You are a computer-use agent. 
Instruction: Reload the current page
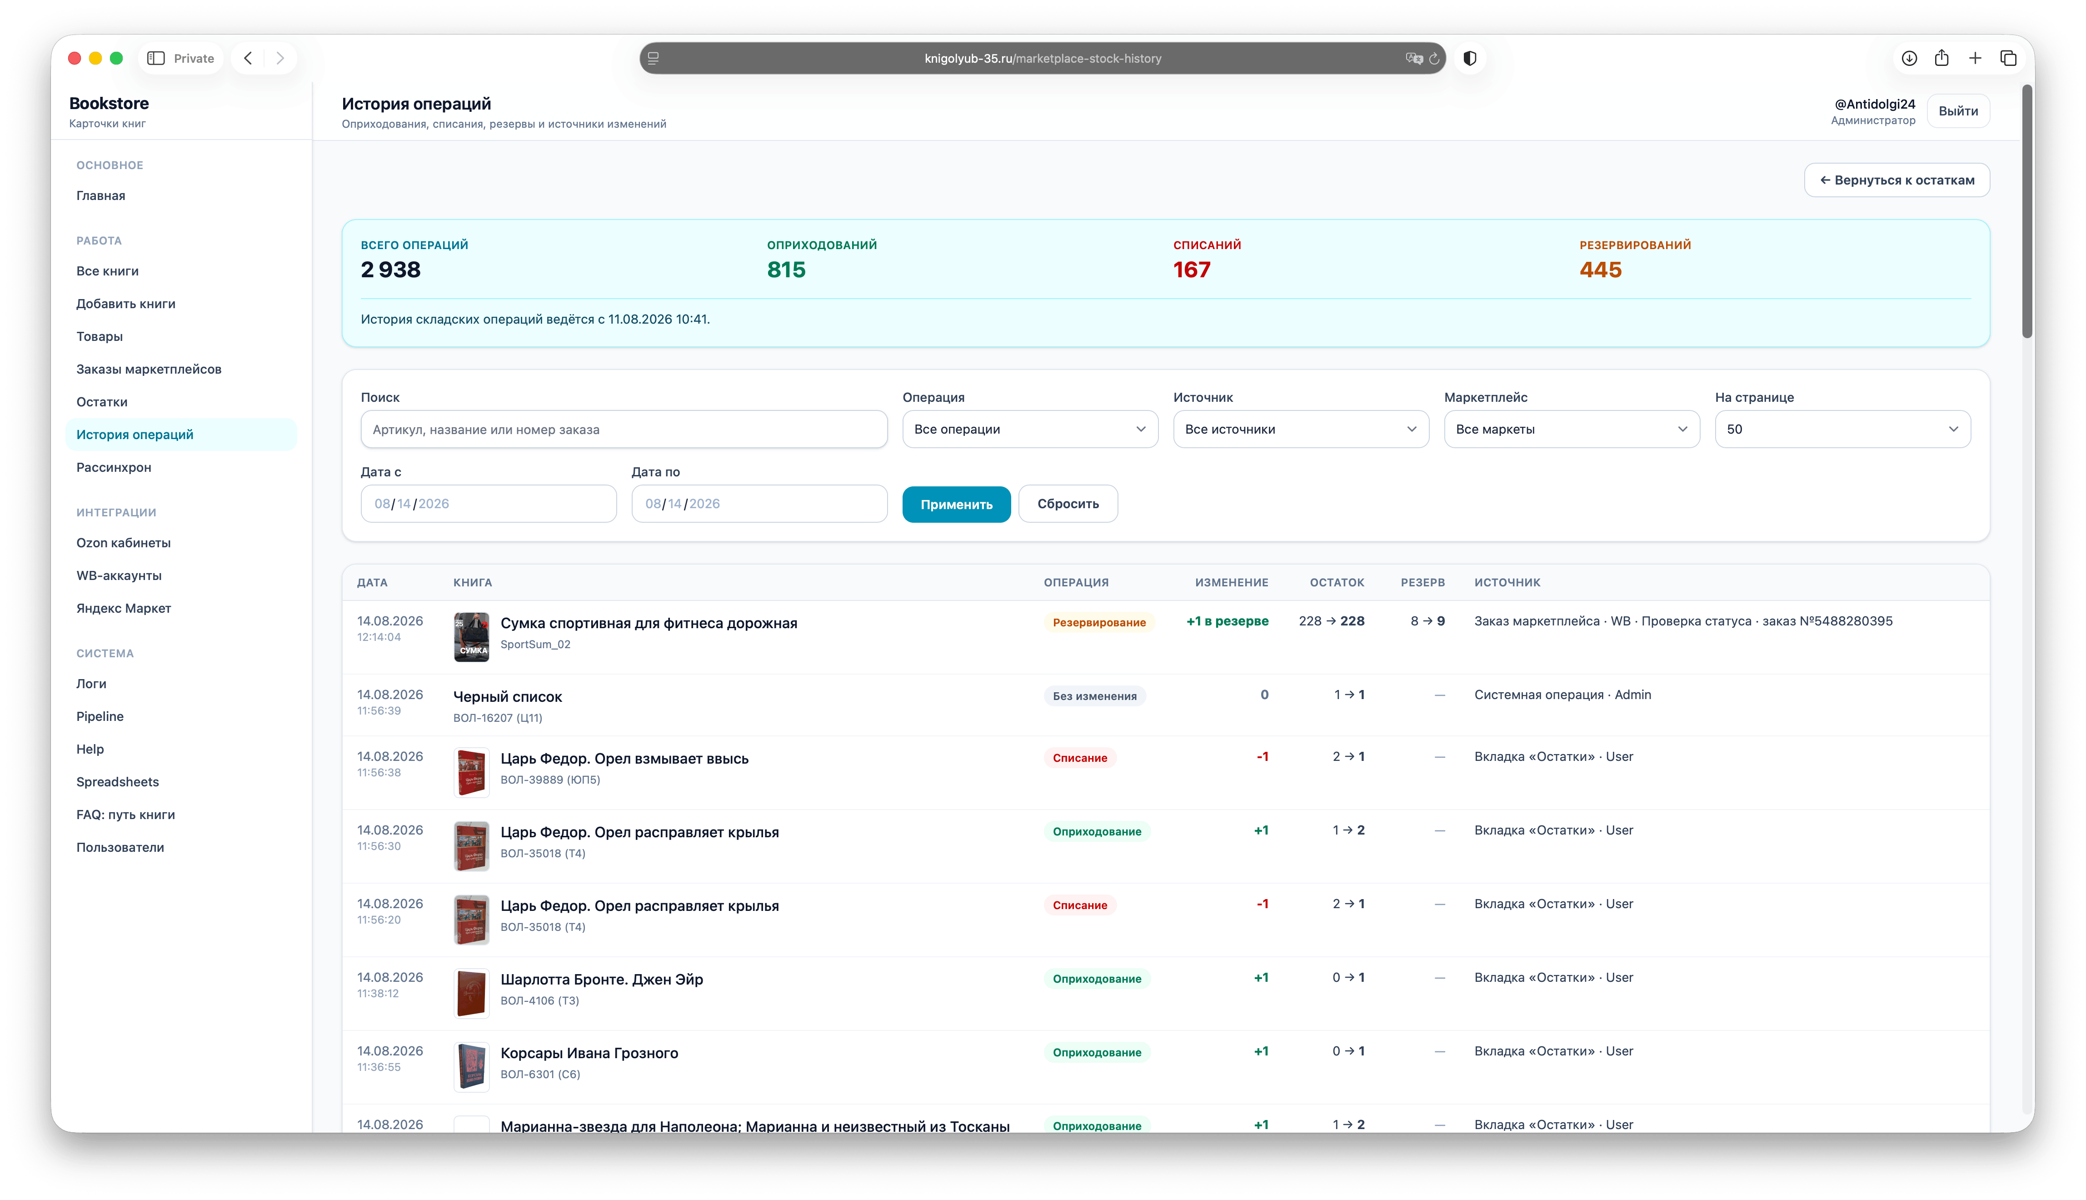pos(1434,59)
